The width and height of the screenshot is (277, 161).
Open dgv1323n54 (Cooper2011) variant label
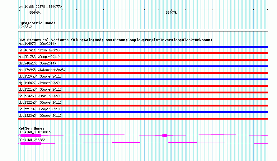[x=40, y=116]
